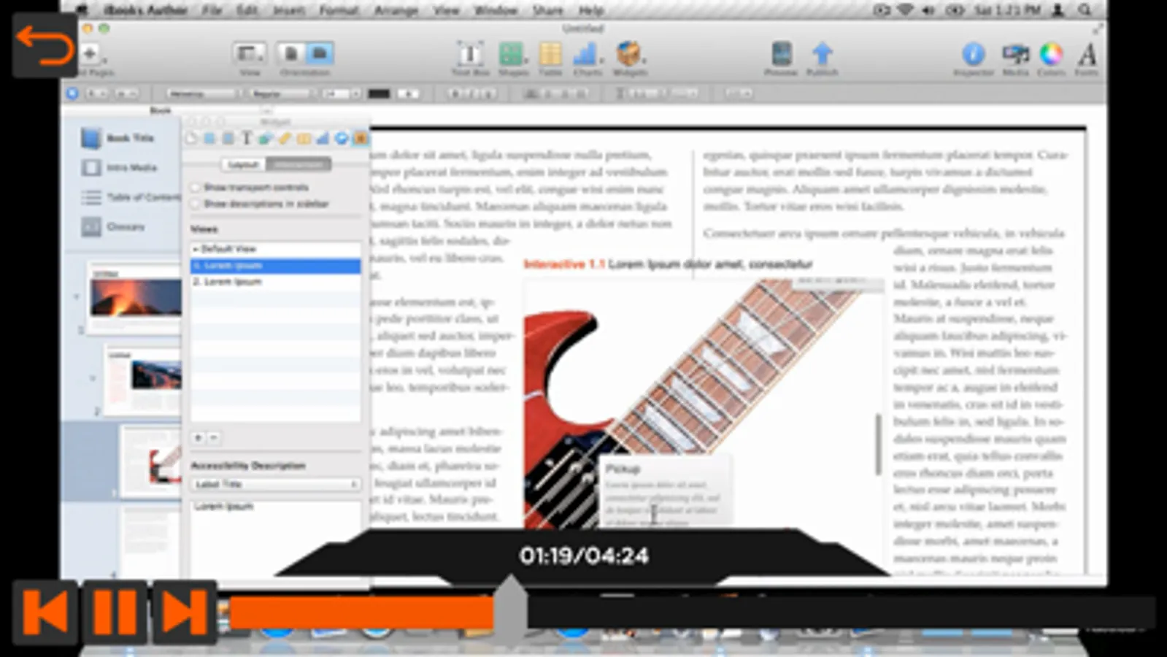
Task: Select landscape orientation icon
Action: tap(320, 53)
